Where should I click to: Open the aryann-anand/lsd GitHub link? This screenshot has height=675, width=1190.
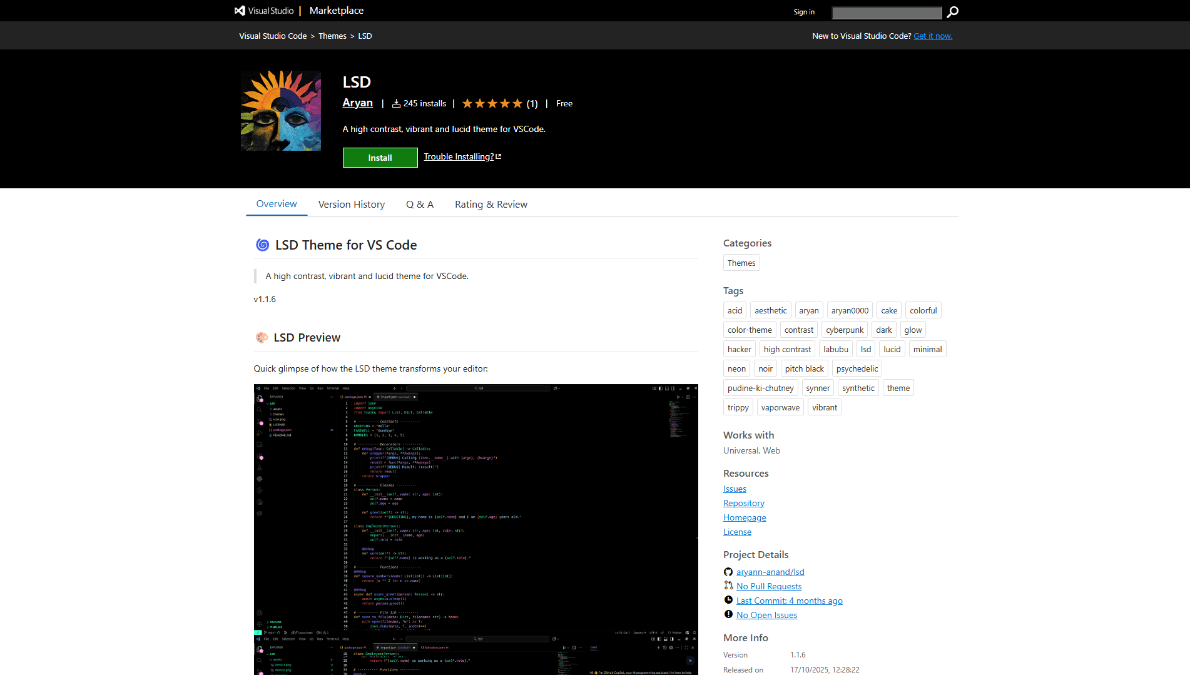[770, 572]
